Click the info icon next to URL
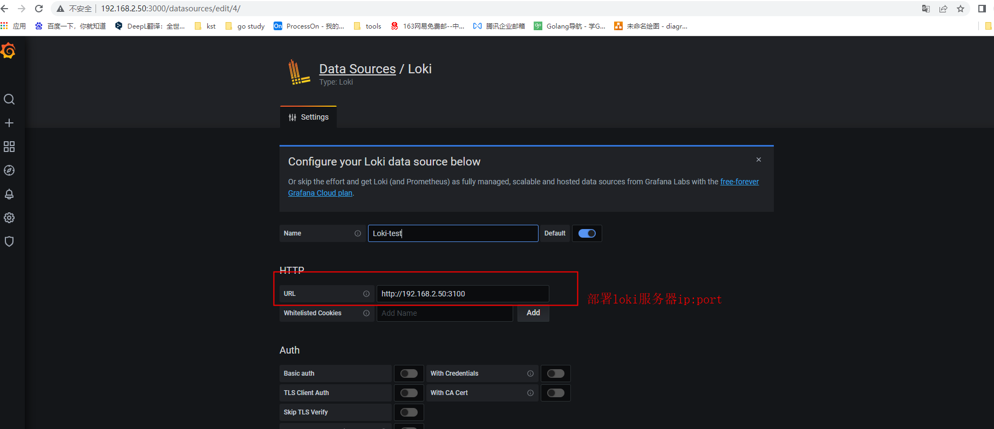994x429 pixels. (x=366, y=294)
